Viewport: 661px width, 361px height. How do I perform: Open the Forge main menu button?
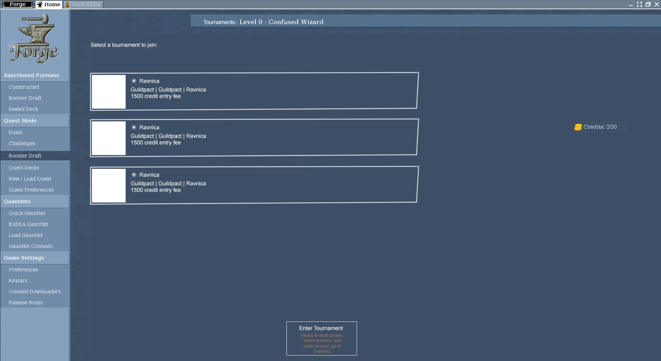pyautogui.click(x=17, y=4)
